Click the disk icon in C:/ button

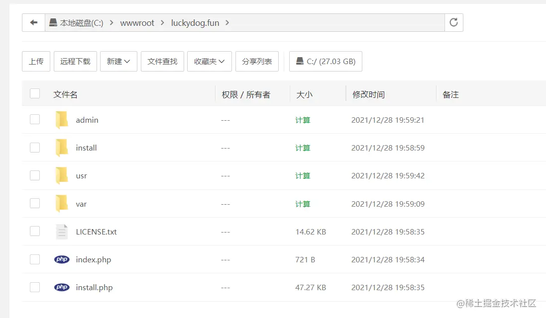click(x=300, y=61)
